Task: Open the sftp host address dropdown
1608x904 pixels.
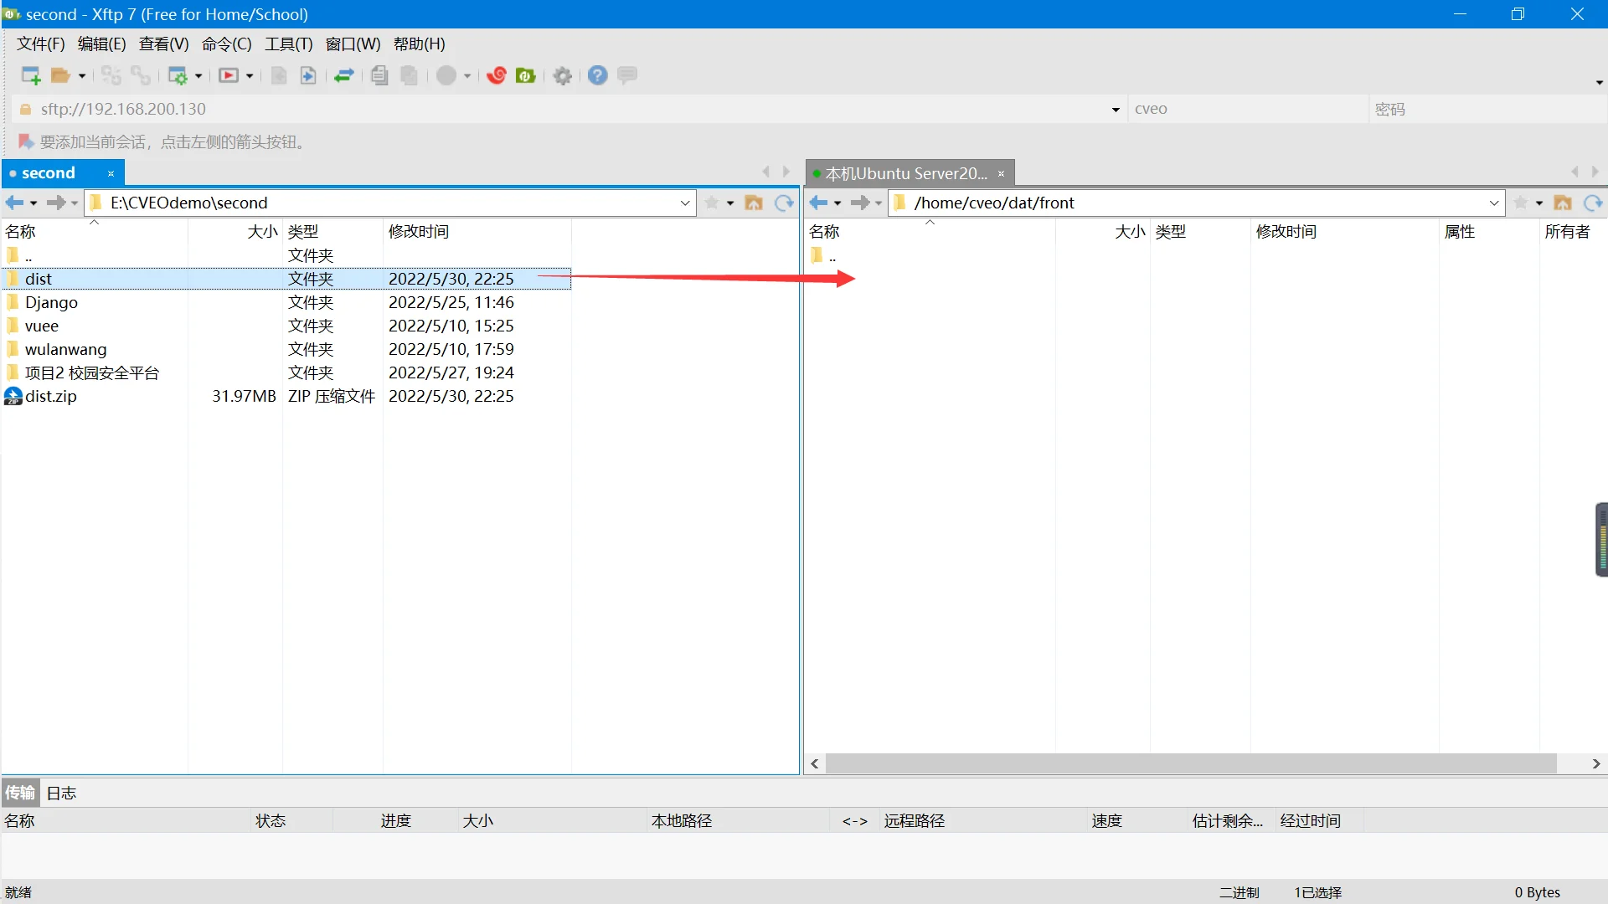Action: coord(1116,110)
